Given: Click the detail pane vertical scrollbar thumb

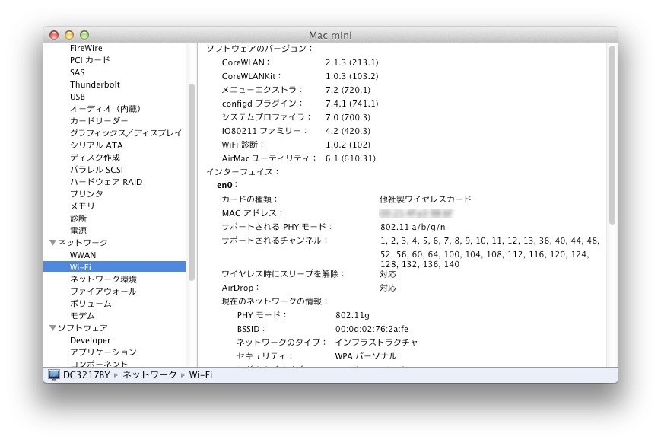Looking at the screenshot, I should (612, 135).
